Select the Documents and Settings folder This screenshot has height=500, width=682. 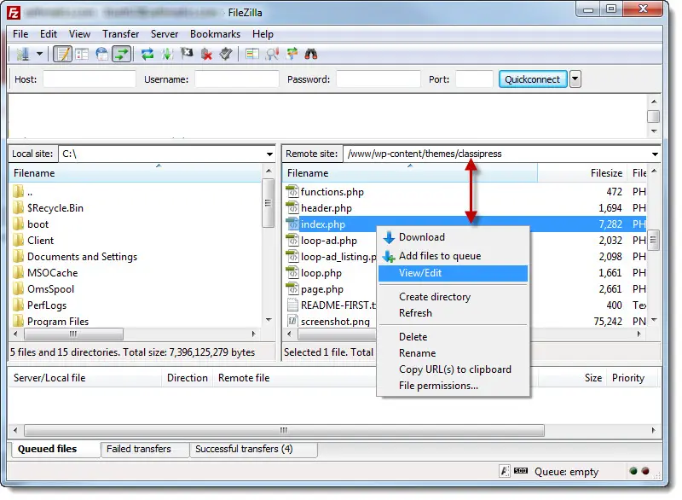pyautogui.click(x=82, y=257)
